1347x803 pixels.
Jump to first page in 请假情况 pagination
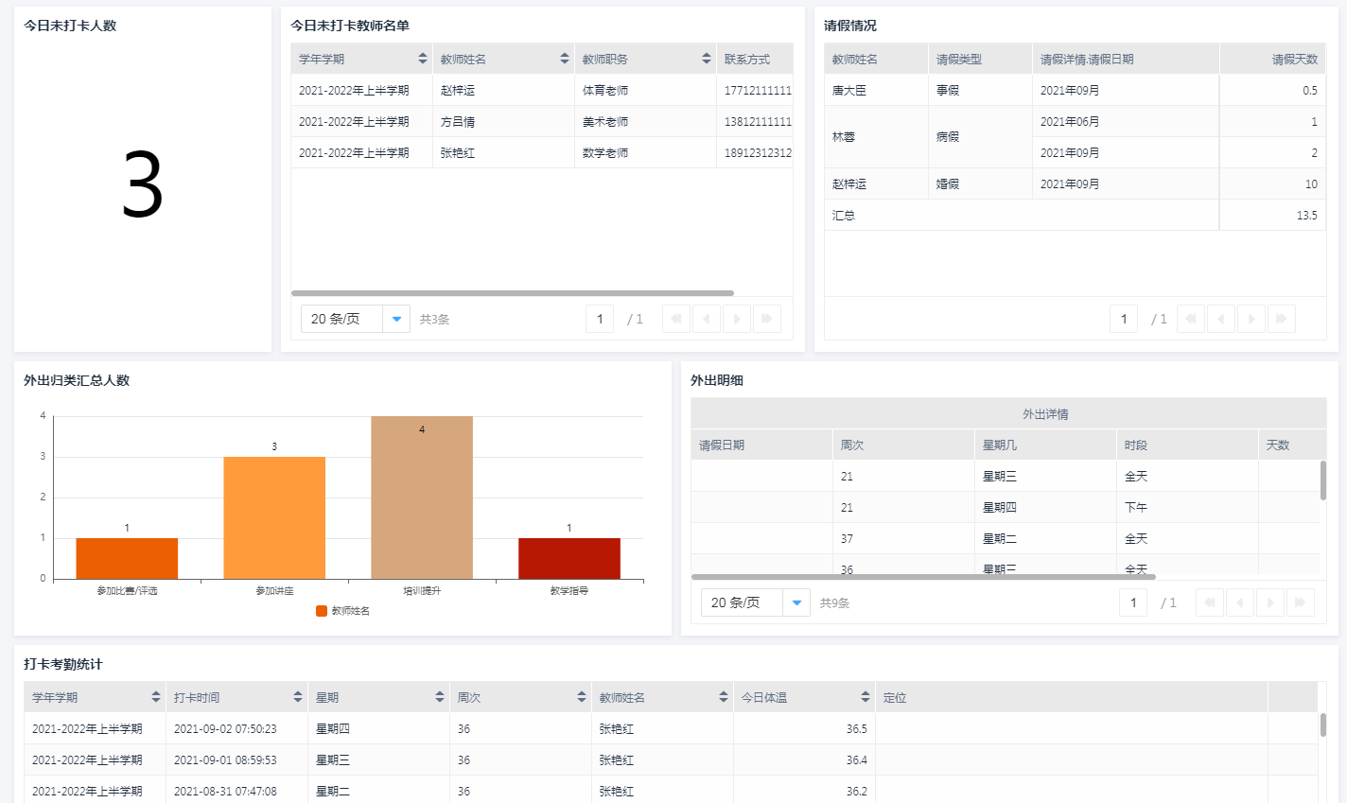coord(1190,319)
